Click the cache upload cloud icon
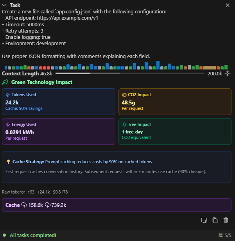The height and width of the screenshot is (241, 235). pyautogui.click(x=24, y=205)
